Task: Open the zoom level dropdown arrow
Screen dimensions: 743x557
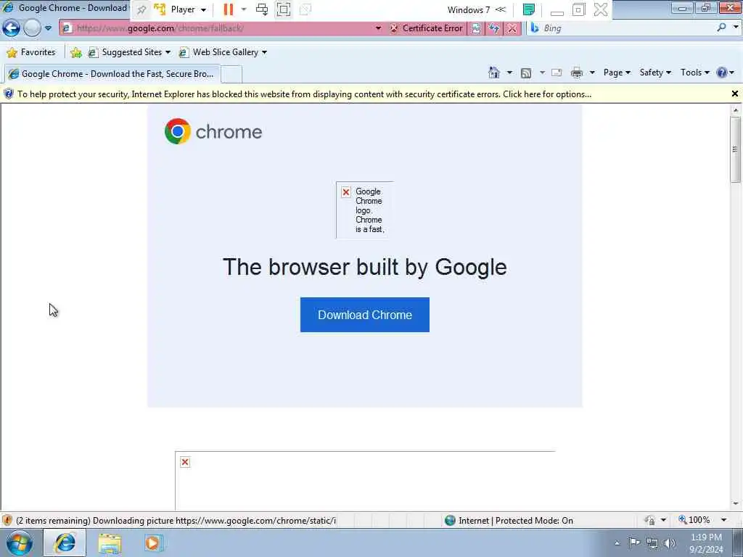Action: point(723,520)
